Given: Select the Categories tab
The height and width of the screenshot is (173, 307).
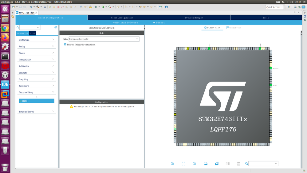Looking at the screenshot, I should [22, 33].
